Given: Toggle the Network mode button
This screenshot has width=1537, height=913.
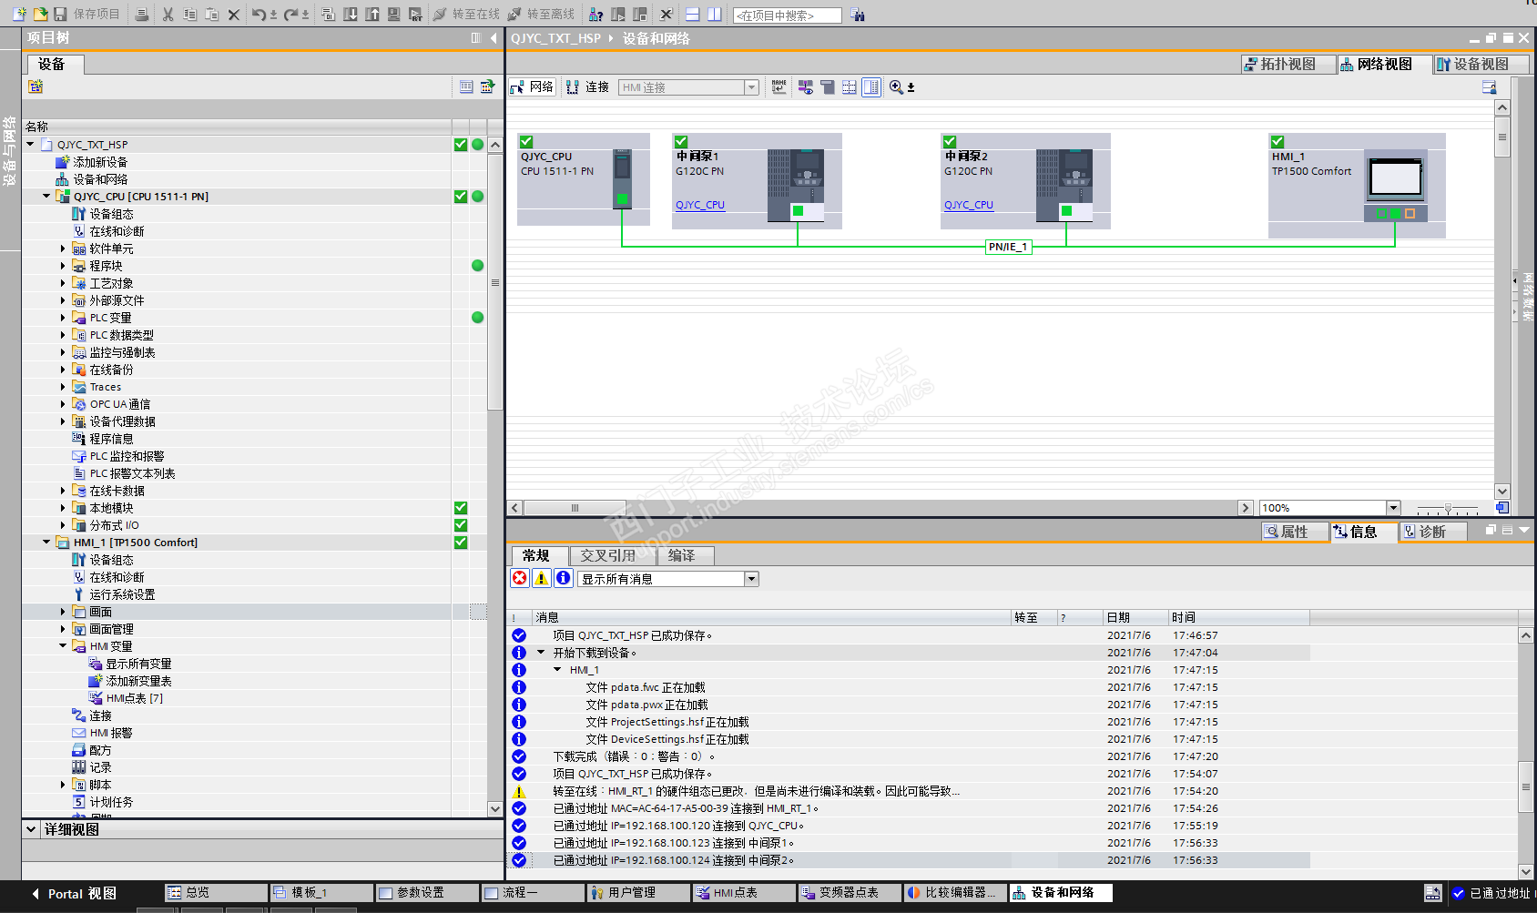Looking at the screenshot, I should (x=533, y=86).
